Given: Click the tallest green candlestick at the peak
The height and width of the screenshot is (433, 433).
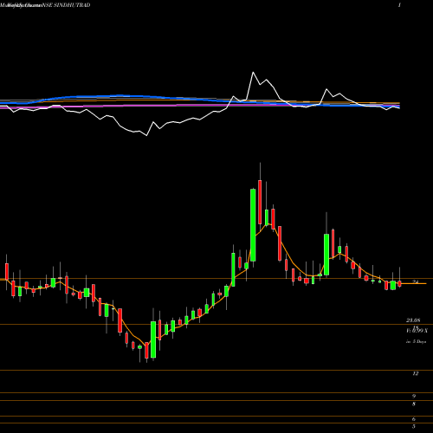Looking at the screenshot, I should click(x=253, y=225).
